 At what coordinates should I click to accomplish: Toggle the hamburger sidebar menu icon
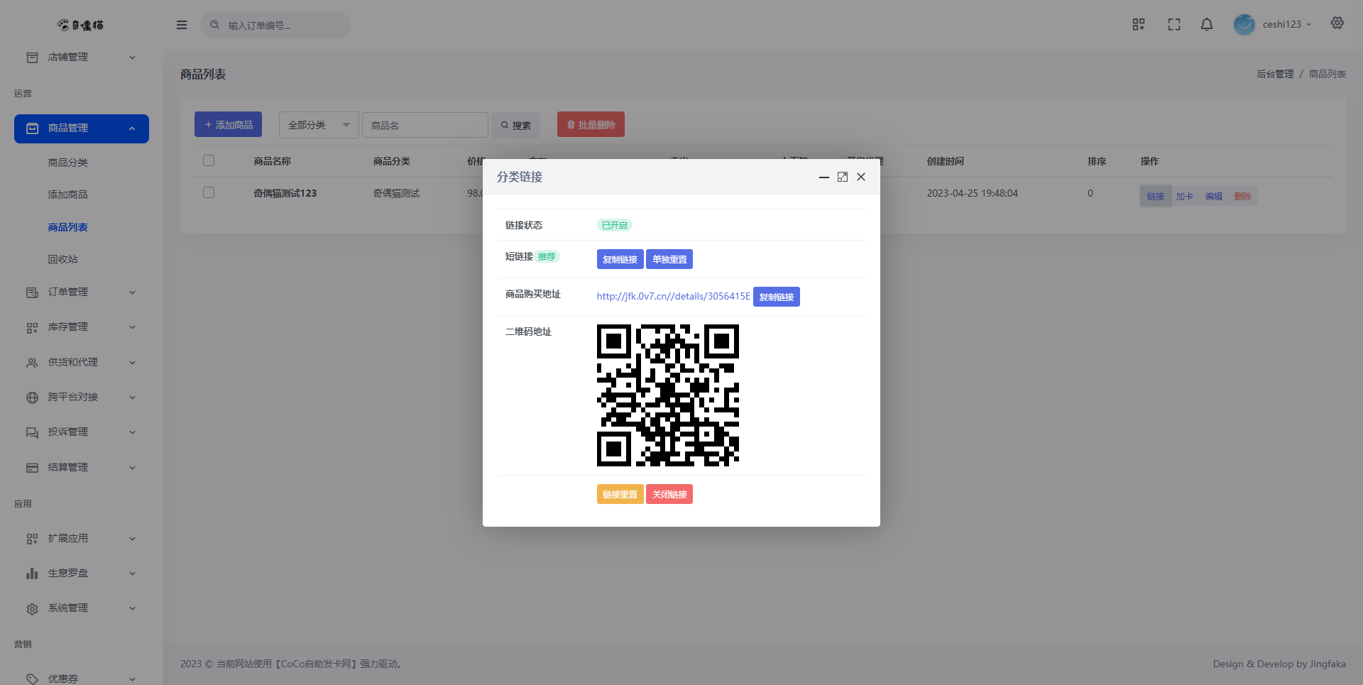182,25
